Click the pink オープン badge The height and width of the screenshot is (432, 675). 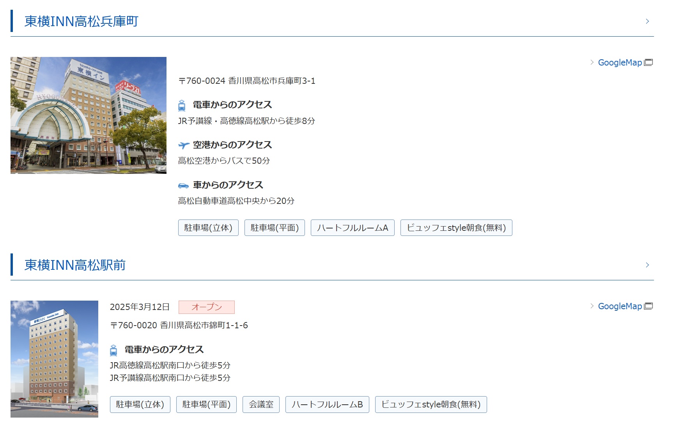(x=207, y=307)
